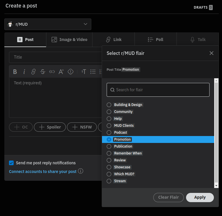Apply strikethrough formatting
Image resolution: width=222 pixels, height=216 pixels.
point(43,72)
